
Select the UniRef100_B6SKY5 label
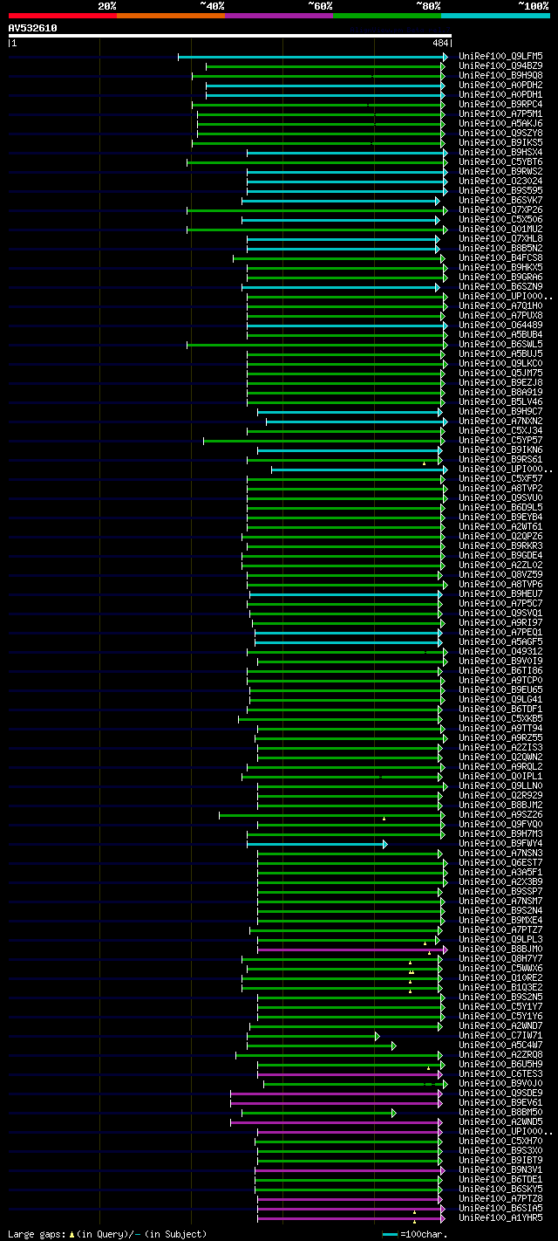point(500,1190)
